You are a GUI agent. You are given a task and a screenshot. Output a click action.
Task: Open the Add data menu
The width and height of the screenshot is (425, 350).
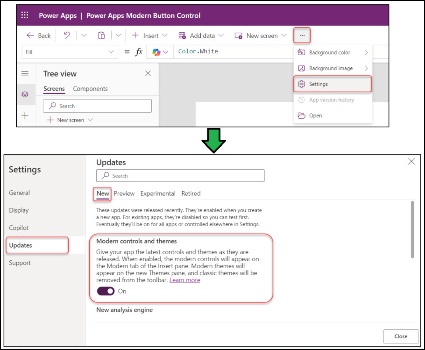pyautogui.click(x=201, y=36)
